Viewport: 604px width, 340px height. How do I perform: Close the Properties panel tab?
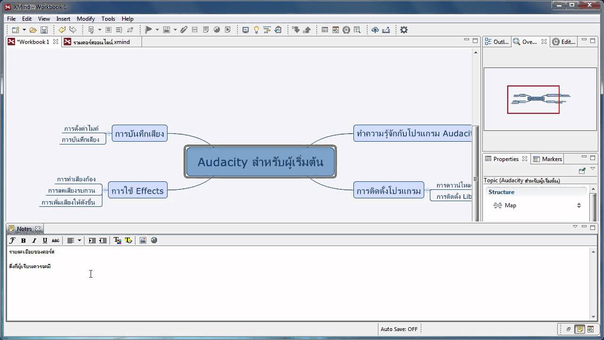[524, 159]
